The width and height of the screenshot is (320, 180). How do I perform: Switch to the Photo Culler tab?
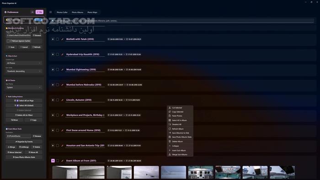coord(62,12)
